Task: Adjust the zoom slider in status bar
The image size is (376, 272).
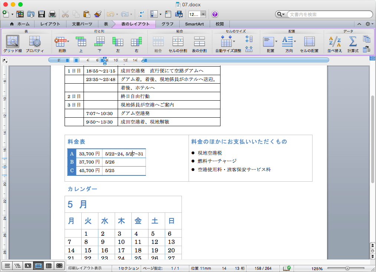Action: [347, 268]
